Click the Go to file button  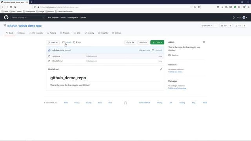(x=130, y=42)
